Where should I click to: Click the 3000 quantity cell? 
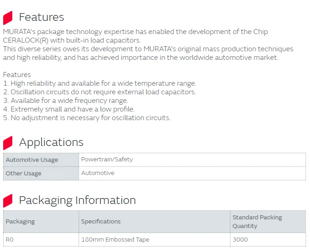(240, 240)
